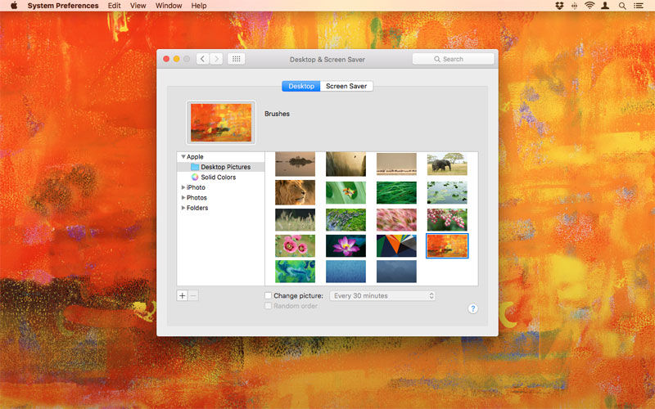Choose the colorful geometric shapes wallpaper
This screenshot has height=409, width=655.
396,245
